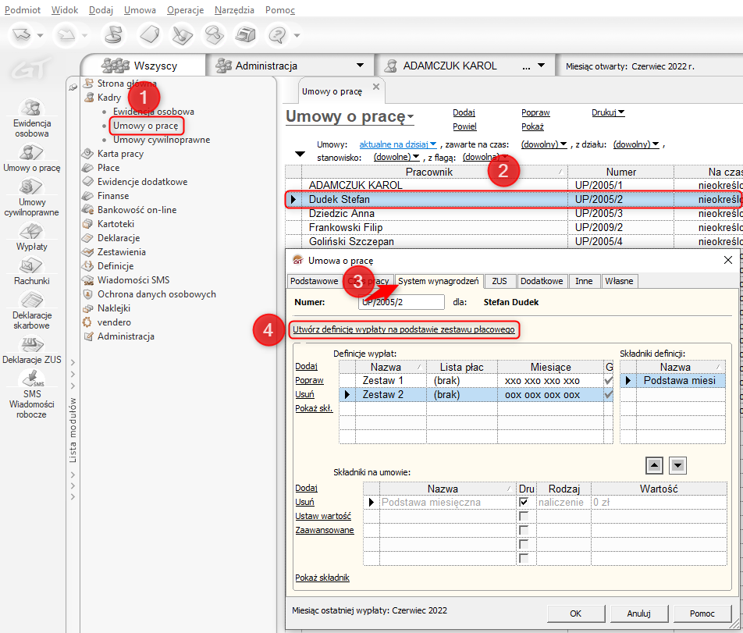
Task: Open Ewidencja osobowa from the left icon bar
Action: [32, 119]
